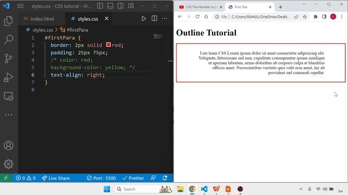Image resolution: width=348 pixels, height=195 pixels.
Task: Go forward in Chrome
Action: click(x=189, y=17)
